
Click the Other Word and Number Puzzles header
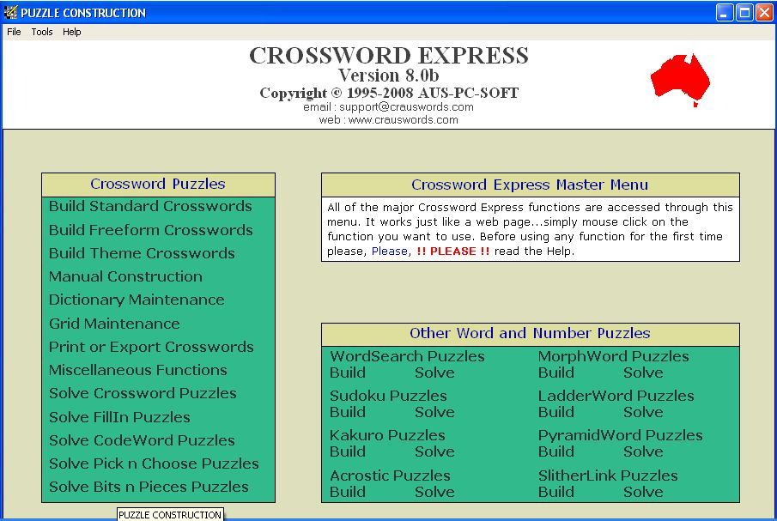531,333
